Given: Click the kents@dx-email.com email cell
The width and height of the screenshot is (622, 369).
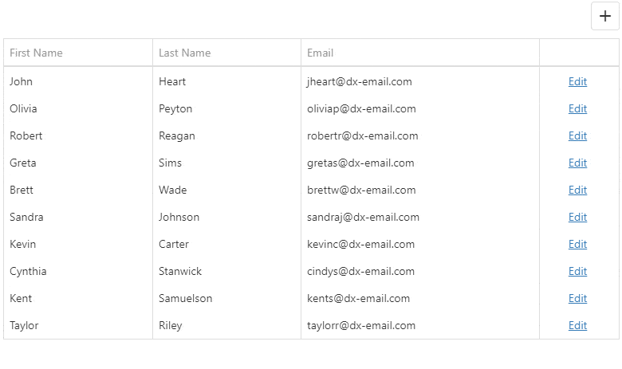Looking at the screenshot, I should (359, 298).
